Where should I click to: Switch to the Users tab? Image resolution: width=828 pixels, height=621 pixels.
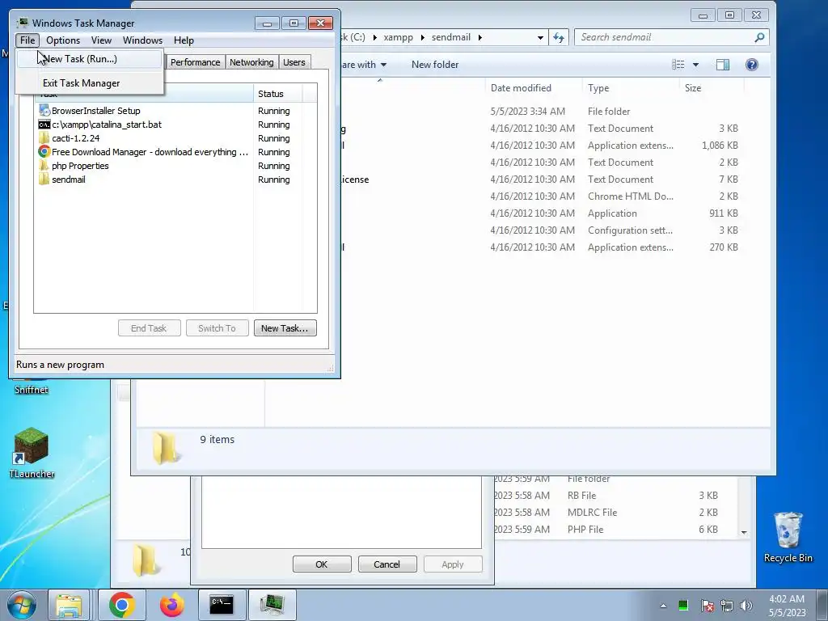pos(294,62)
